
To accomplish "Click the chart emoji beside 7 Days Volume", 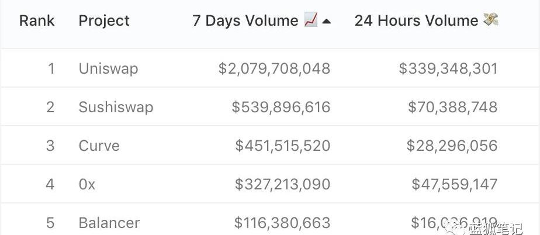I will pos(311,21).
